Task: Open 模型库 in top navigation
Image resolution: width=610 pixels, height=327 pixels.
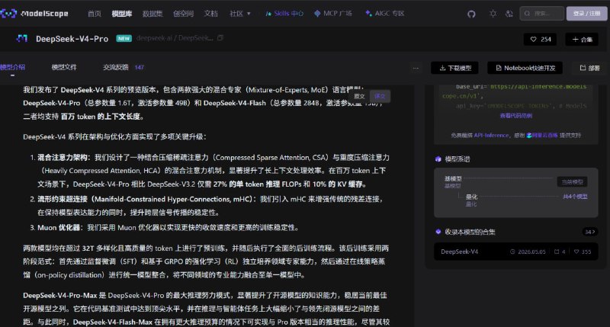Action: [122, 14]
